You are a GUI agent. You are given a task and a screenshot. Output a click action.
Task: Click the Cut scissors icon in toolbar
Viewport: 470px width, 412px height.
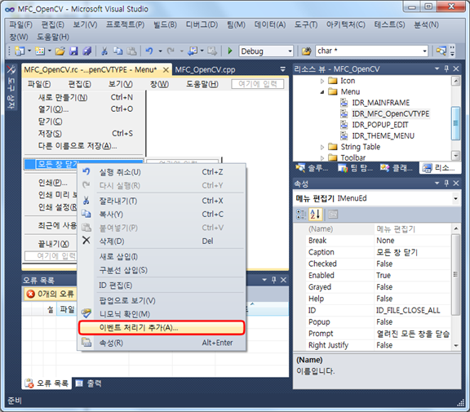click(x=104, y=51)
